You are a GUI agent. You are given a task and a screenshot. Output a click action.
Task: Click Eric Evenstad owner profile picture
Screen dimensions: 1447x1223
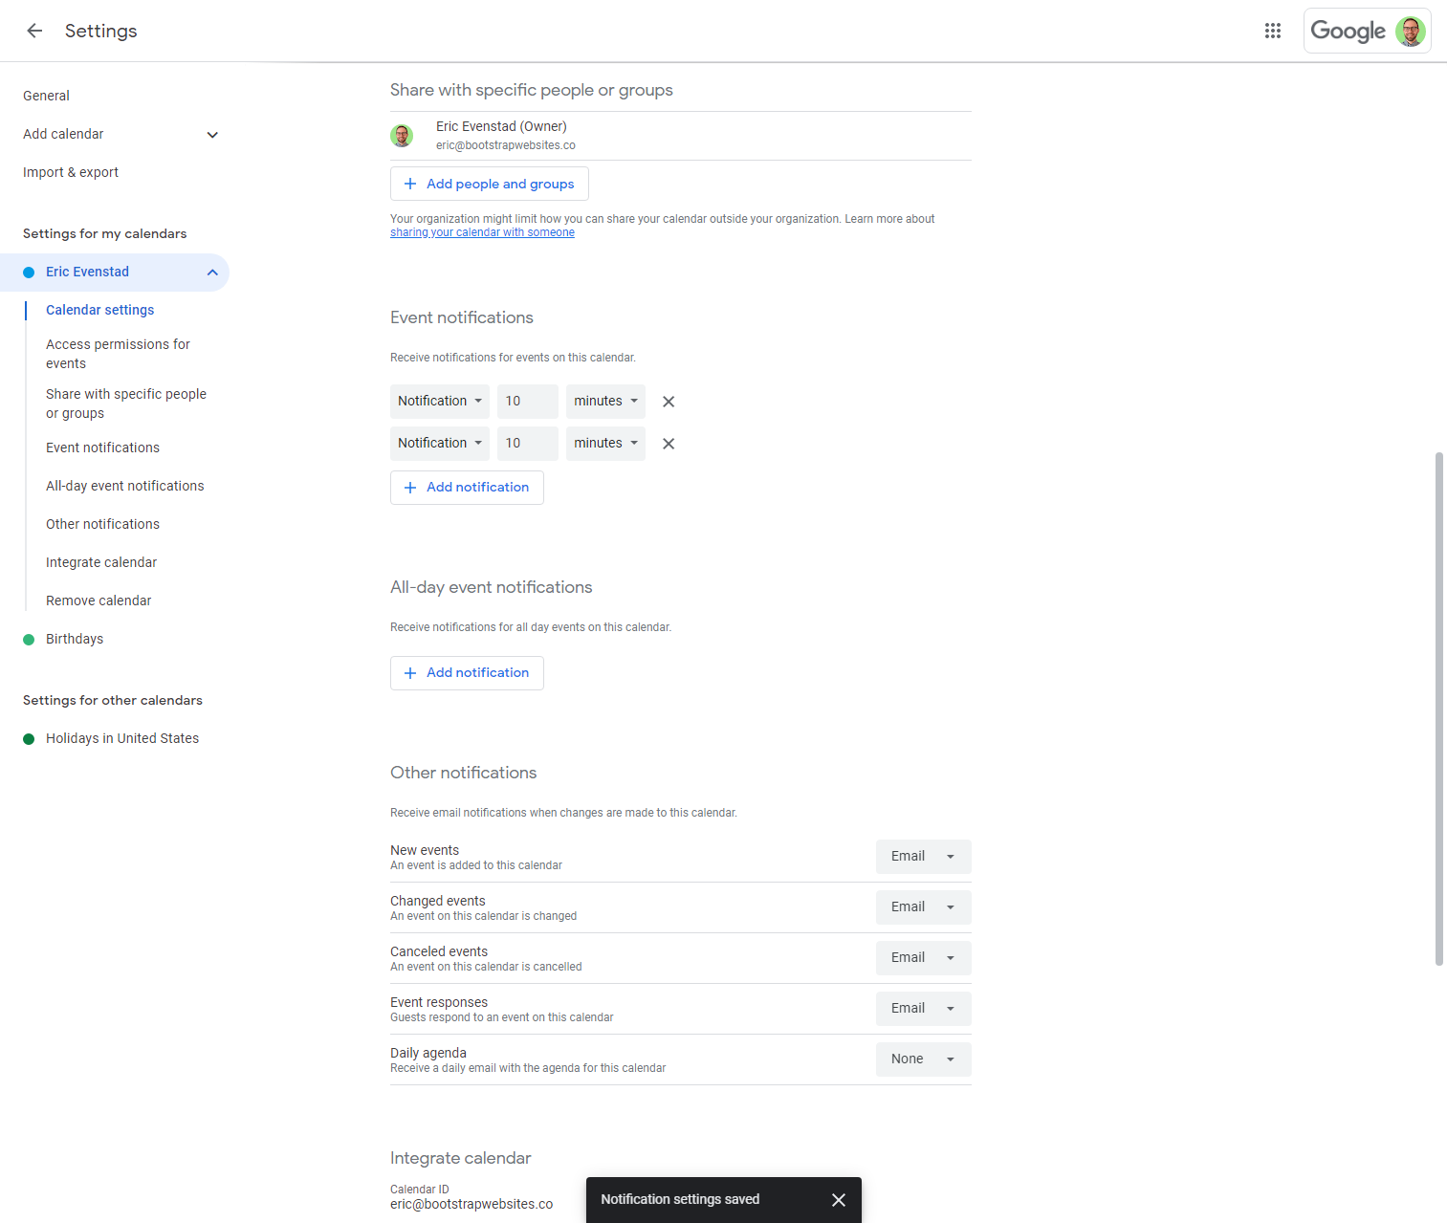coord(402,136)
